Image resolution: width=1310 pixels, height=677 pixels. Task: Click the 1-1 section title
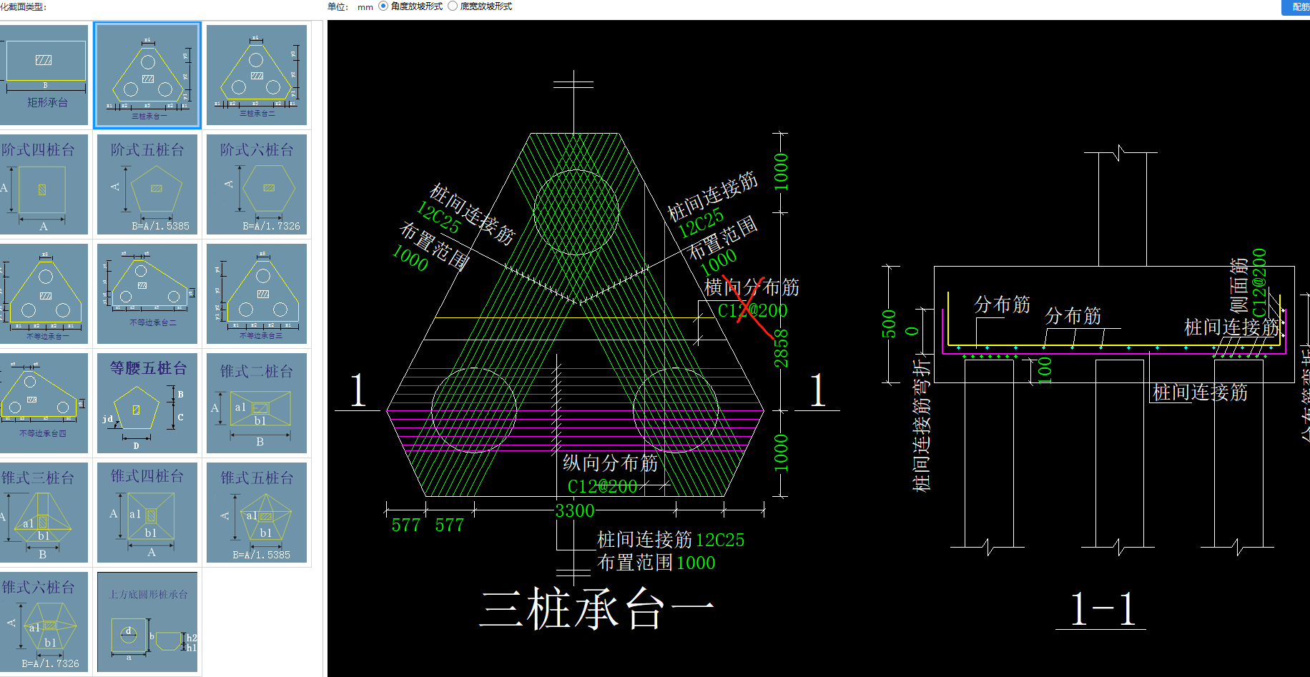(x=1101, y=610)
